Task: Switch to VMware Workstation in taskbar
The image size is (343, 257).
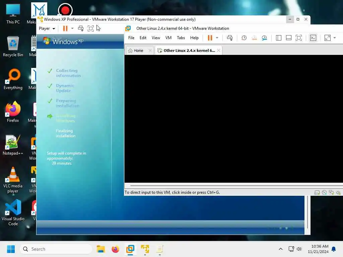Action: click(130, 249)
